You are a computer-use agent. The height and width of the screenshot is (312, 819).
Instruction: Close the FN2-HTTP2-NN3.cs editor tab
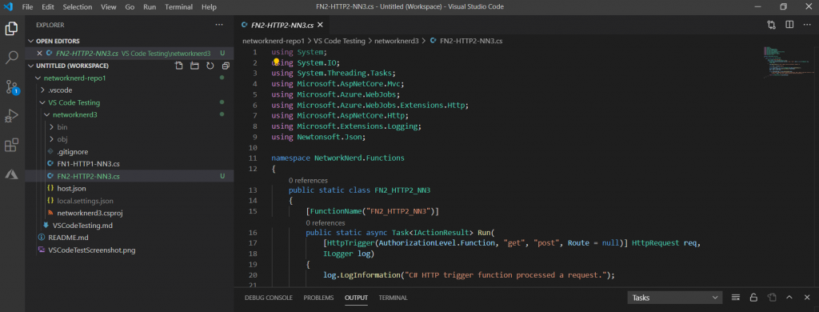[320, 25]
